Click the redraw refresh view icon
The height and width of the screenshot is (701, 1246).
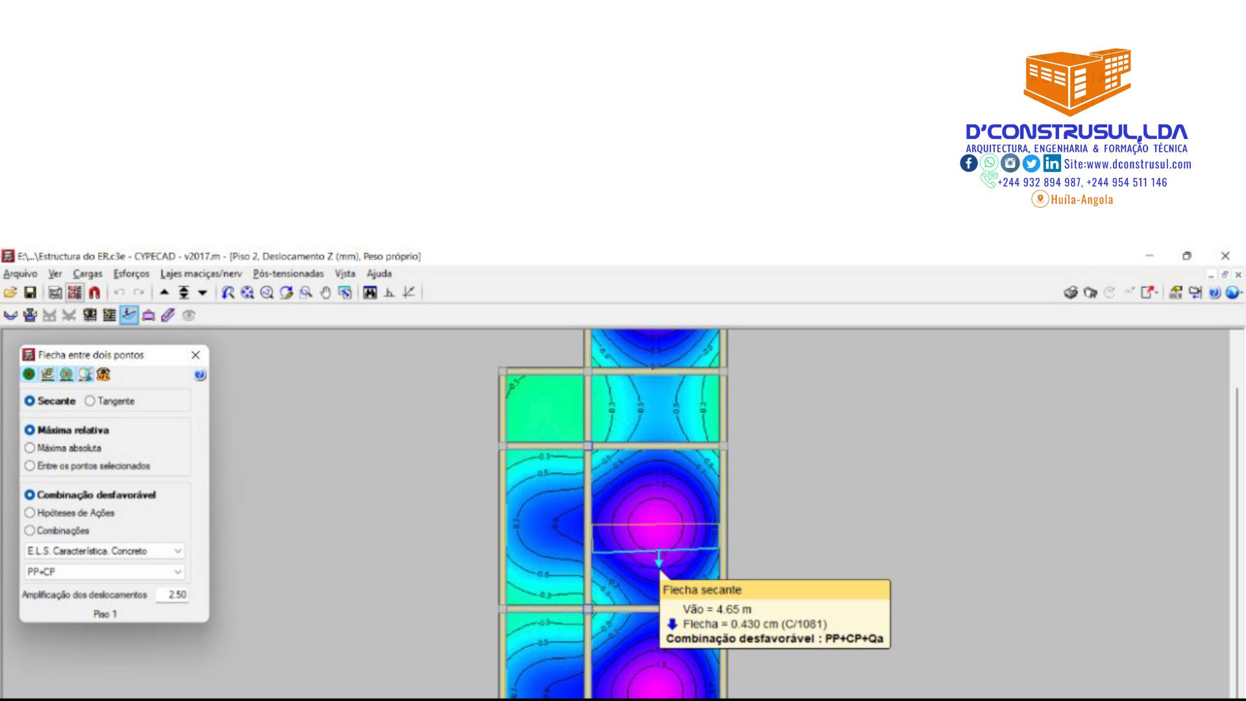(x=286, y=293)
